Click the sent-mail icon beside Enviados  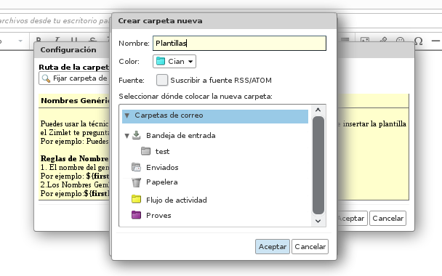pos(136,167)
